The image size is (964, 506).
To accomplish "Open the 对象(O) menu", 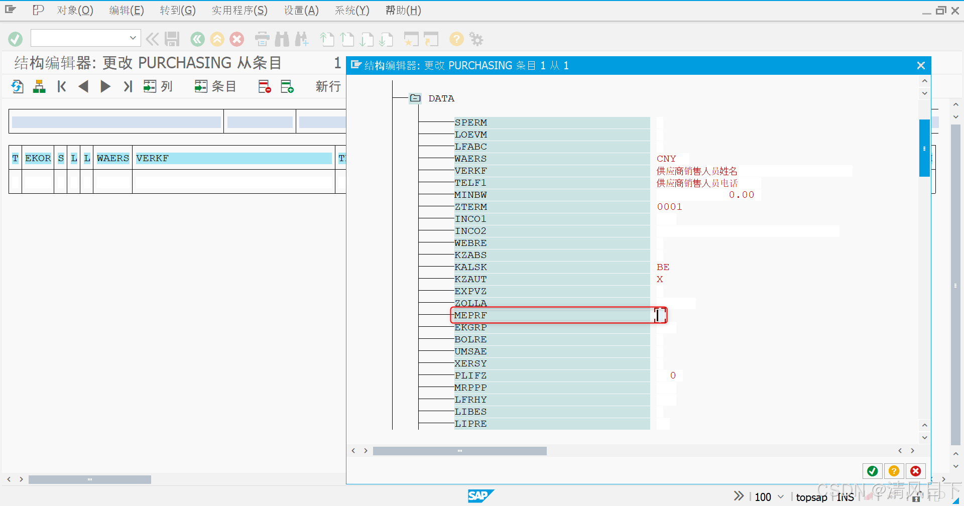I will 75,11.
